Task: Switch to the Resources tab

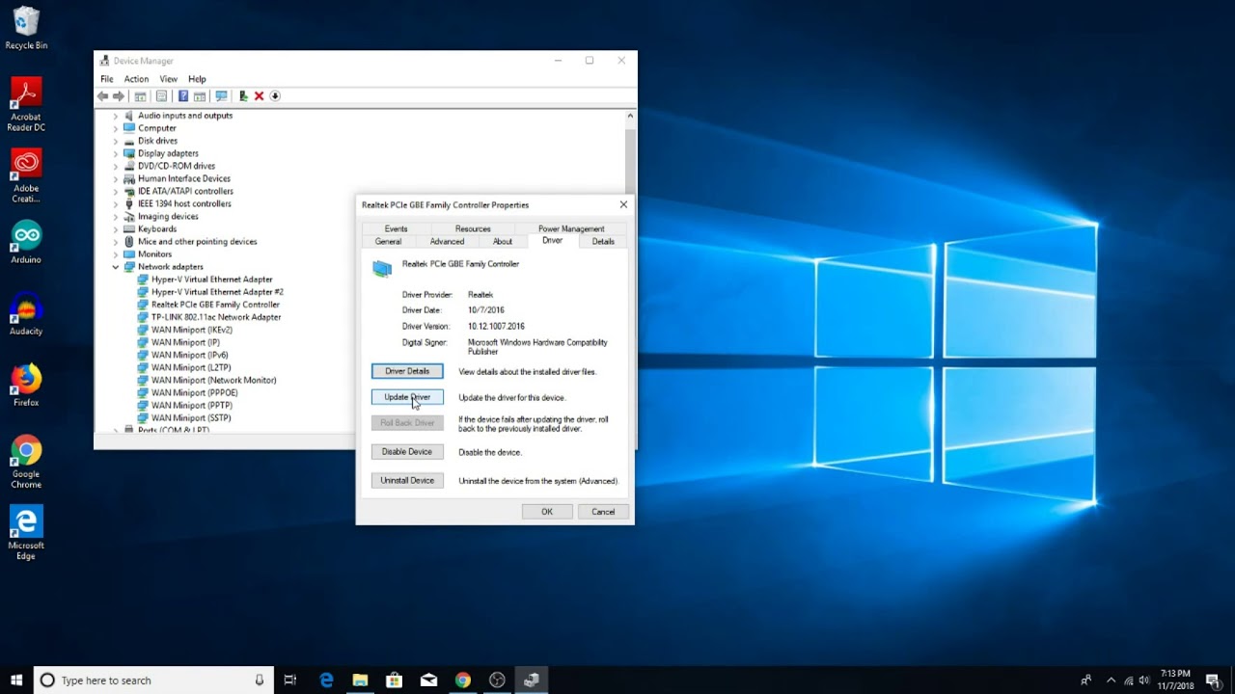Action: [473, 229]
